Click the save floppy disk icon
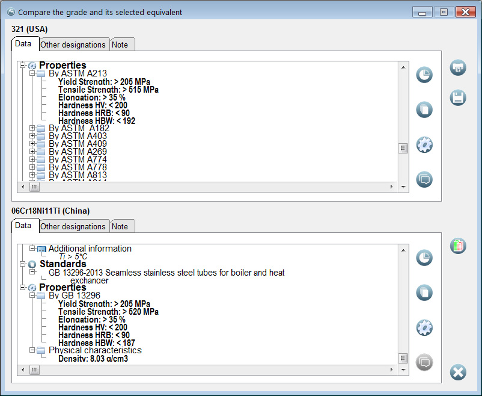Image resolution: width=482 pixels, height=396 pixels. click(458, 97)
